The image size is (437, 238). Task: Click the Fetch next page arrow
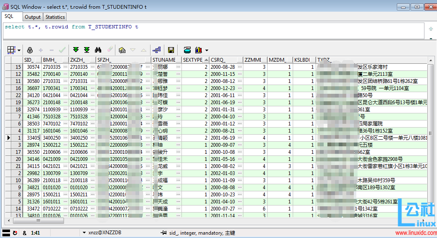(76, 50)
